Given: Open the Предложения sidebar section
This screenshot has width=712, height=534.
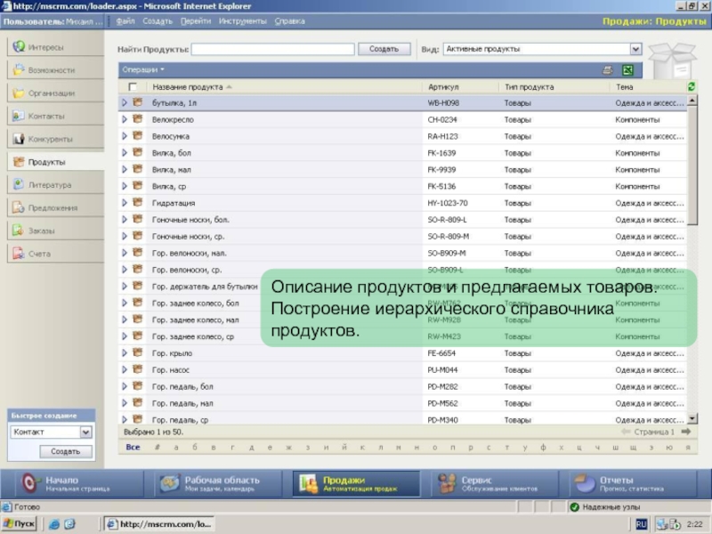Looking at the screenshot, I should click(55, 207).
